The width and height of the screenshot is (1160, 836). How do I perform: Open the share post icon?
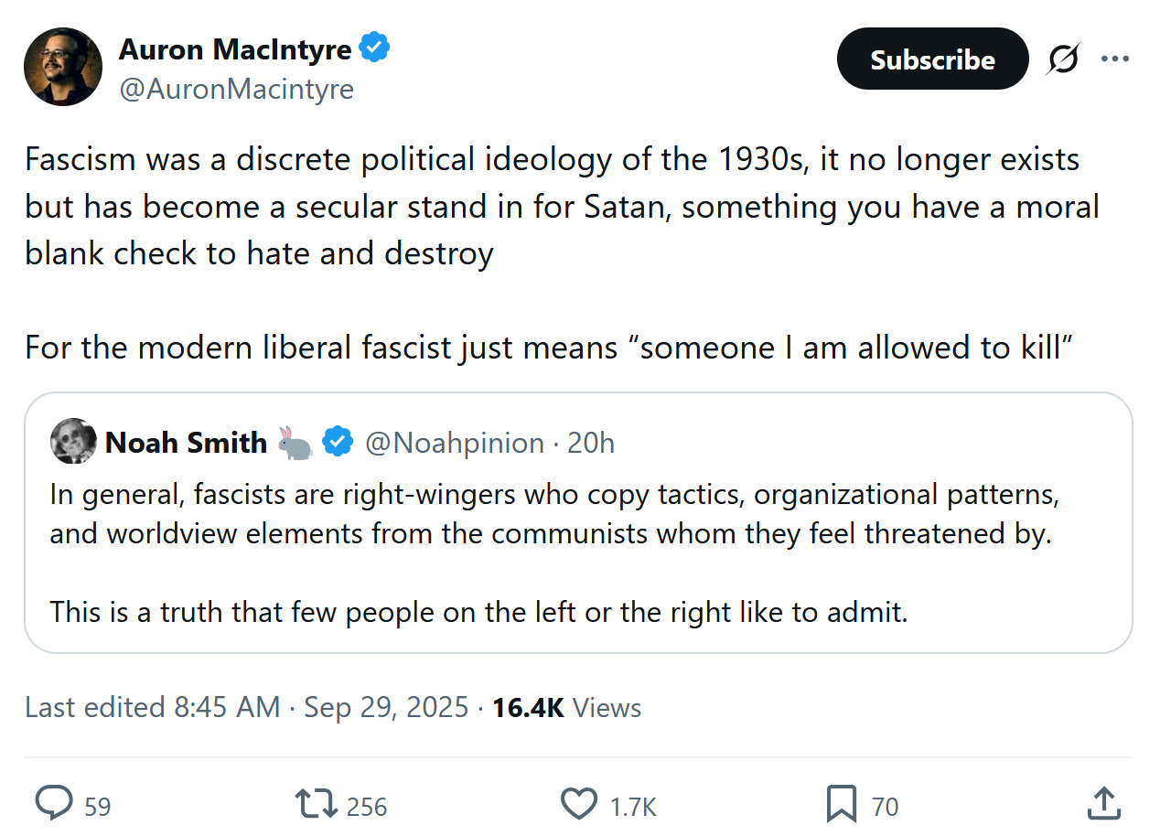point(1104,804)
